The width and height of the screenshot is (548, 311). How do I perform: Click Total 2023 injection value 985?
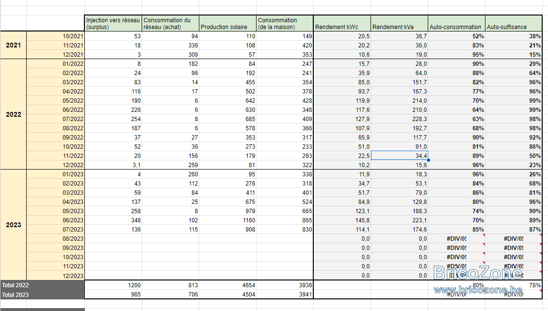tap(113, 295)
